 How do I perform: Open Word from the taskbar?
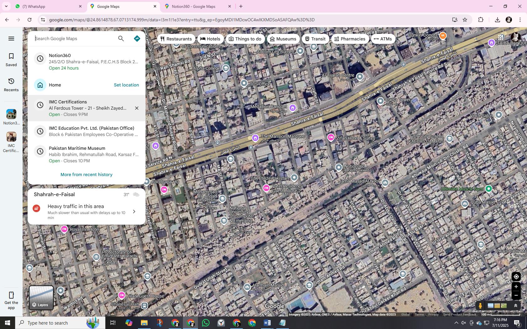(267, 323)
